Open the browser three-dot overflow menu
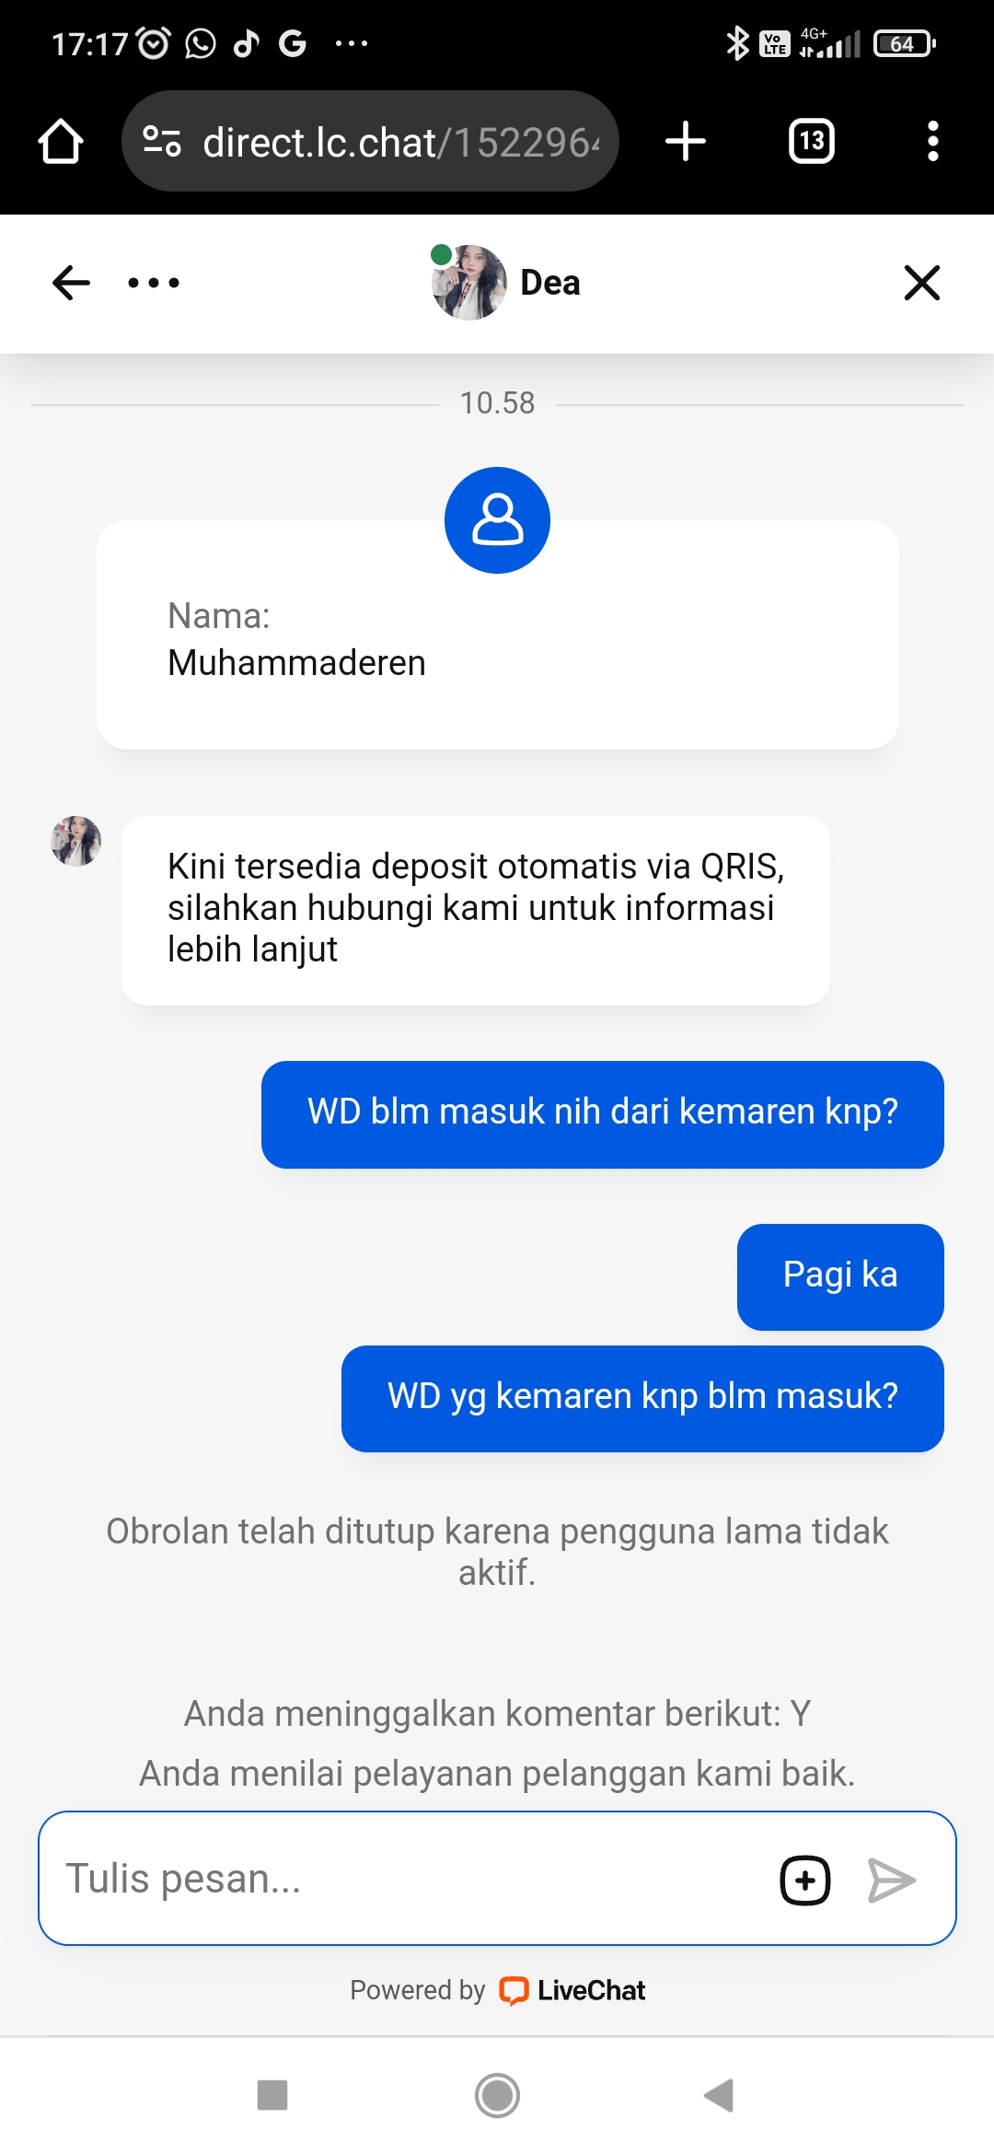 click(933, 141)
